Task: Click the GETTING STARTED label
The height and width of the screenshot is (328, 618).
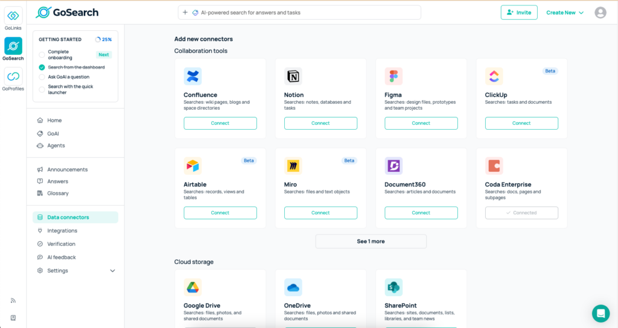Action: point(60,39)
